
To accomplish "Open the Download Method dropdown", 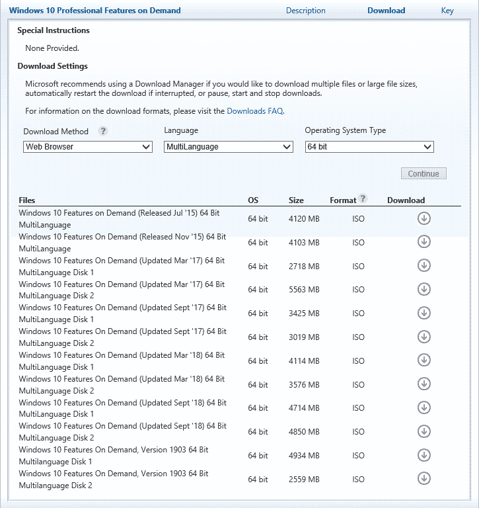I will [88, 147].
